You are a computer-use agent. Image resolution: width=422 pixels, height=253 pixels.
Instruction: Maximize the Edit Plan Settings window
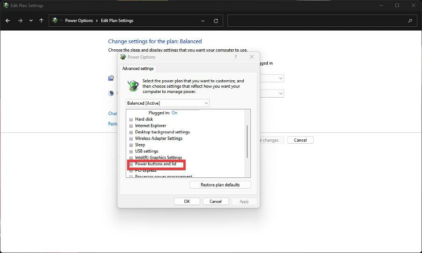397,5
